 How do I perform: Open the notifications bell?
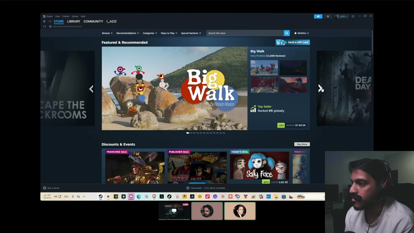point(328,16)
